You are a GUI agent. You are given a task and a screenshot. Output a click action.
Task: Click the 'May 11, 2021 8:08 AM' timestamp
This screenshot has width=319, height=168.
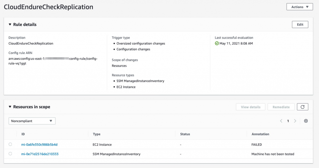click(236, 43)
